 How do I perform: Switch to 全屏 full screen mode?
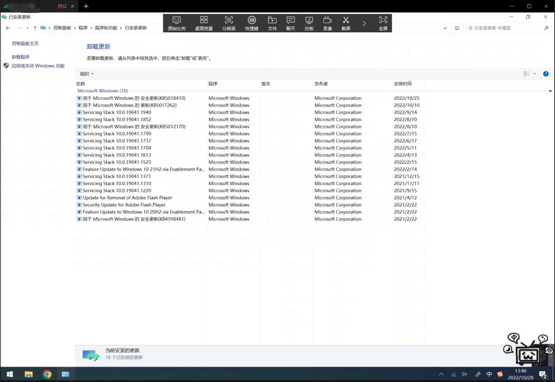[x=383, y=23]
